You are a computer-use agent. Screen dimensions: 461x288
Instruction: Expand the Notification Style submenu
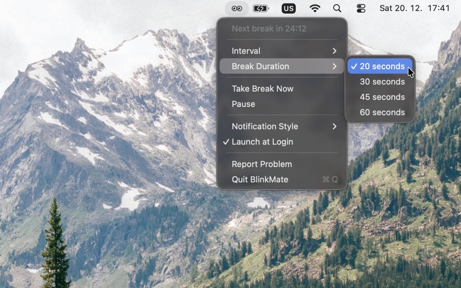[x=282, y=126]
